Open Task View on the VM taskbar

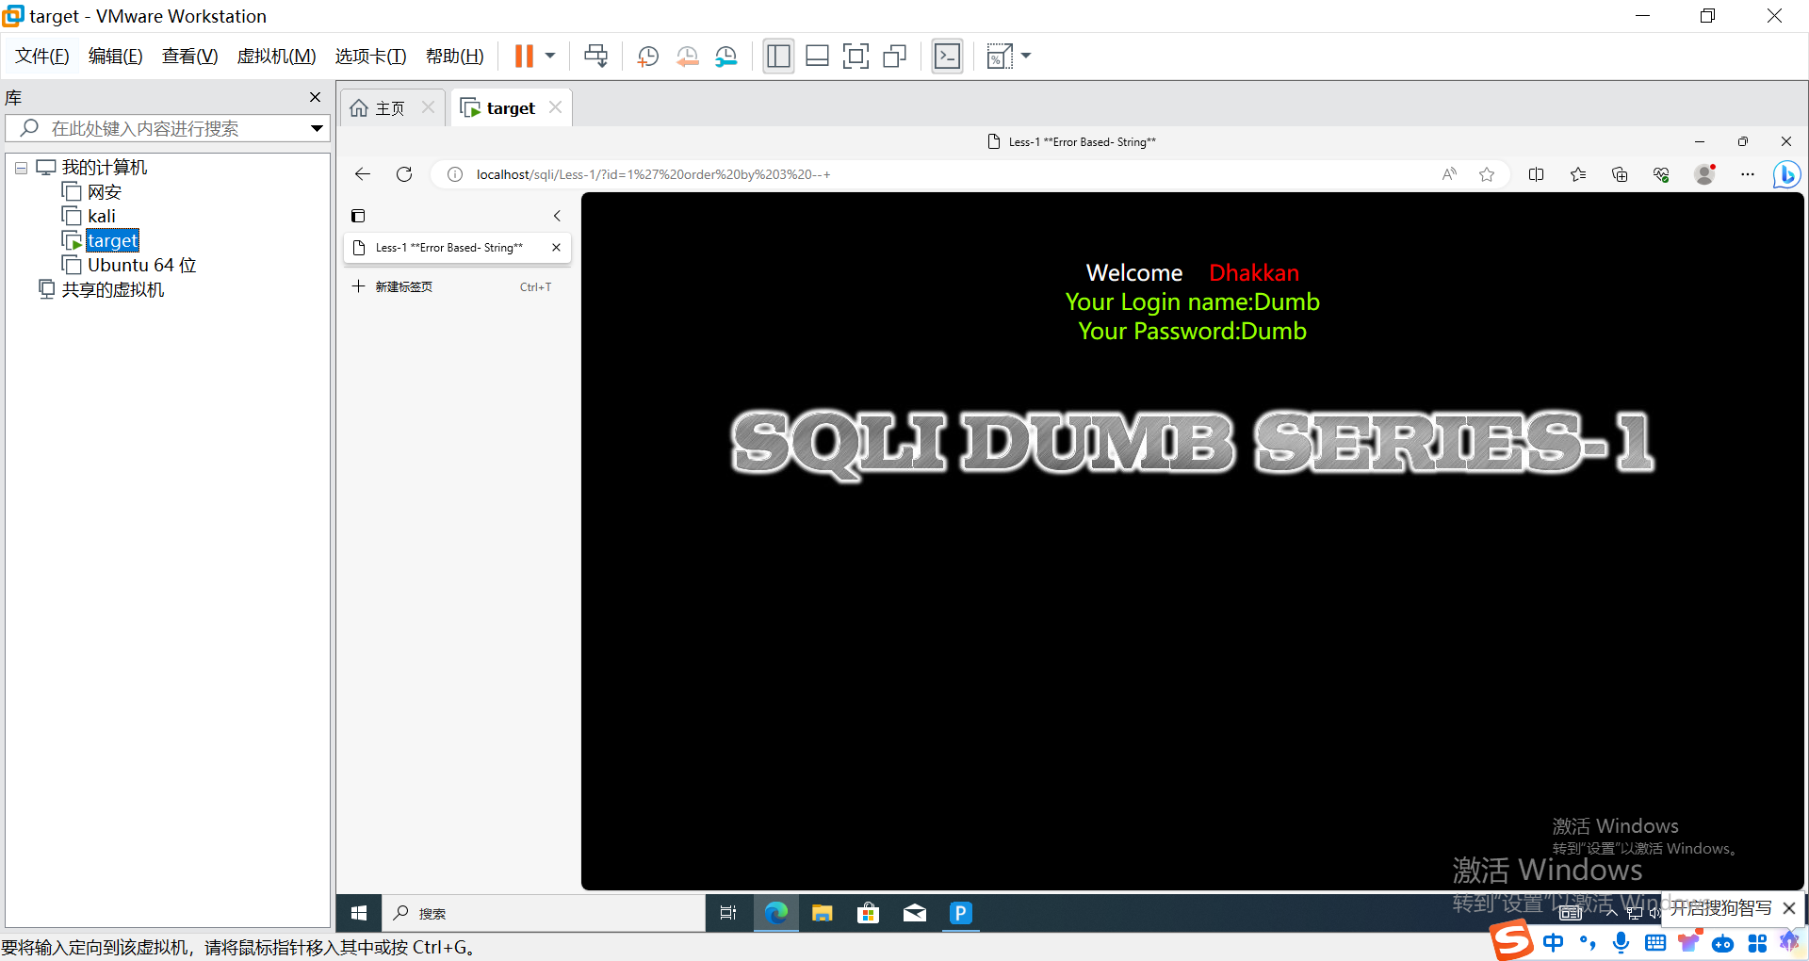[x=728, y=913]
